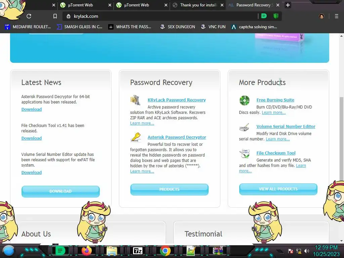Open a new tab with the plus button
The image size is (344, 258).
pyautogui.click(x=288, y=5)
